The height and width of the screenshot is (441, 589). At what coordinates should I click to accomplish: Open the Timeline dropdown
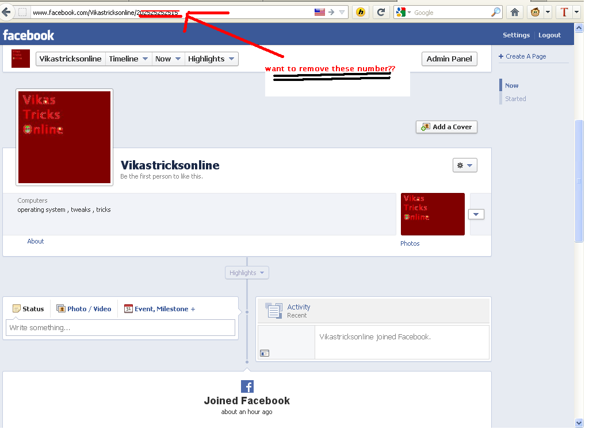[128, 58]
